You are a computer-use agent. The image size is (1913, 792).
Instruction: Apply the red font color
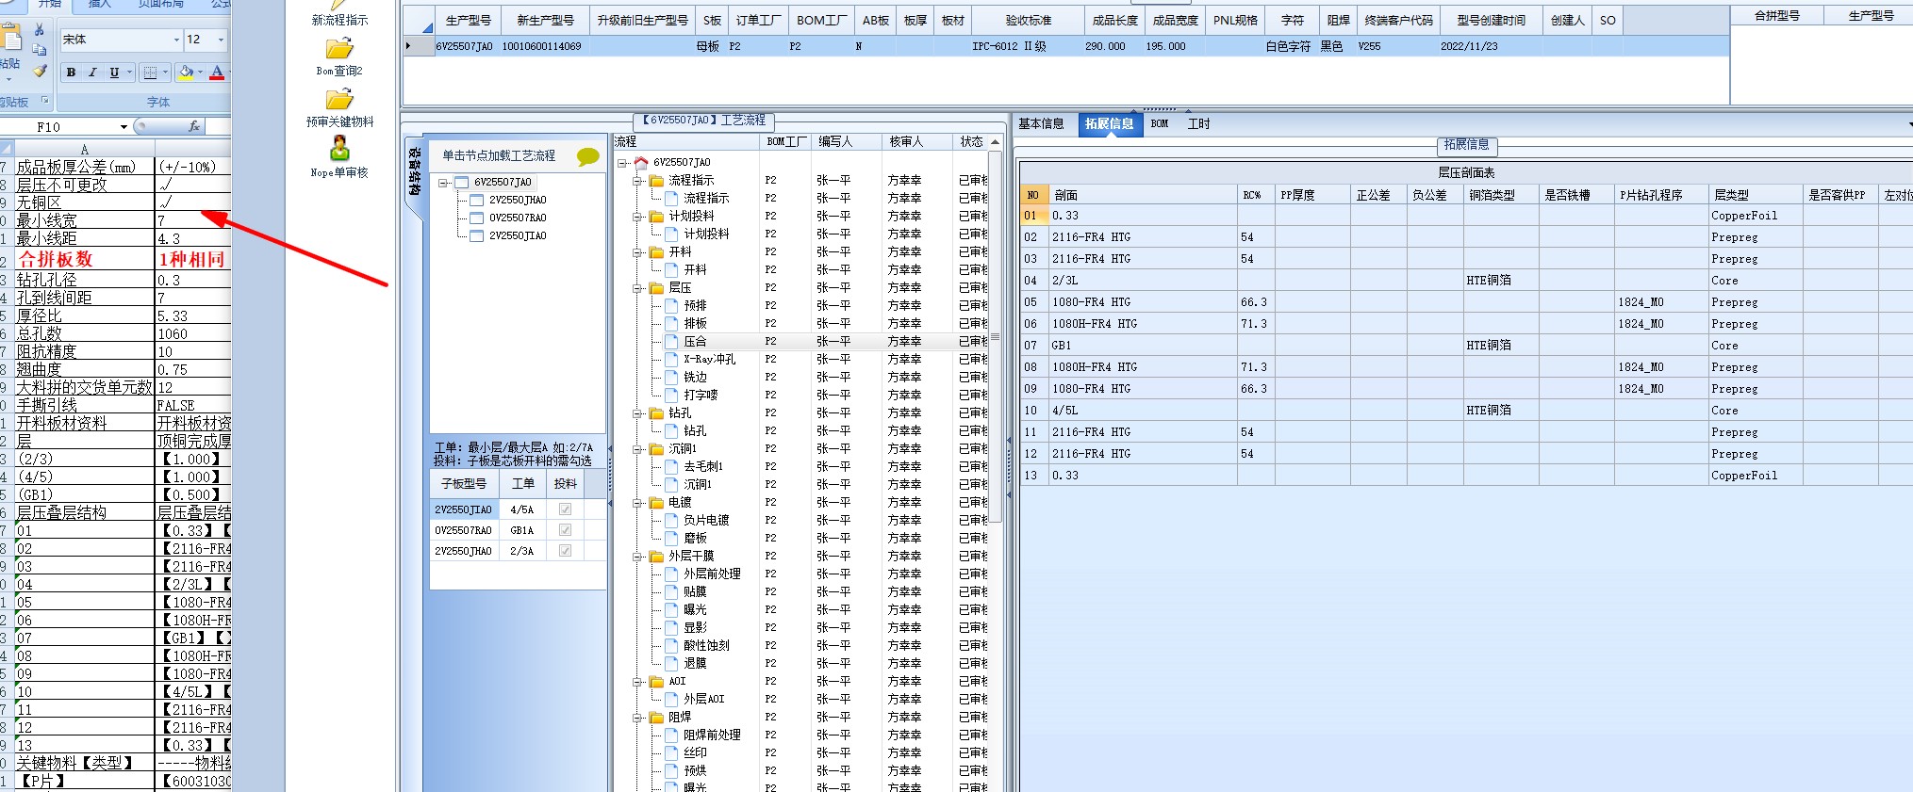(x=217, y=73)
